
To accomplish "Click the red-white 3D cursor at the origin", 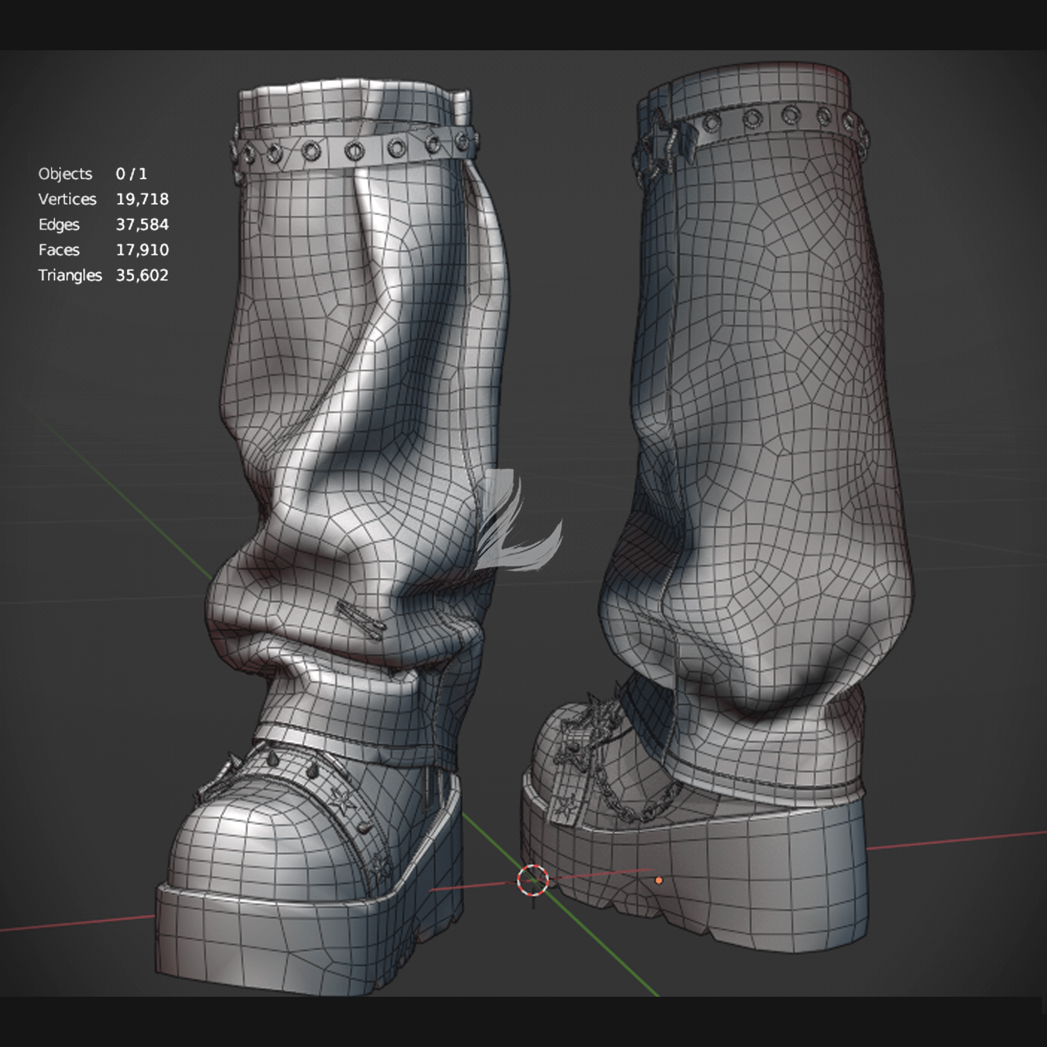I will coord(533,881).
